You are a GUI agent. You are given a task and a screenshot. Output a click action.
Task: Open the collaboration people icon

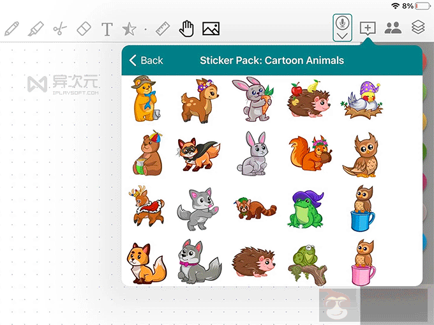point(393,27)
